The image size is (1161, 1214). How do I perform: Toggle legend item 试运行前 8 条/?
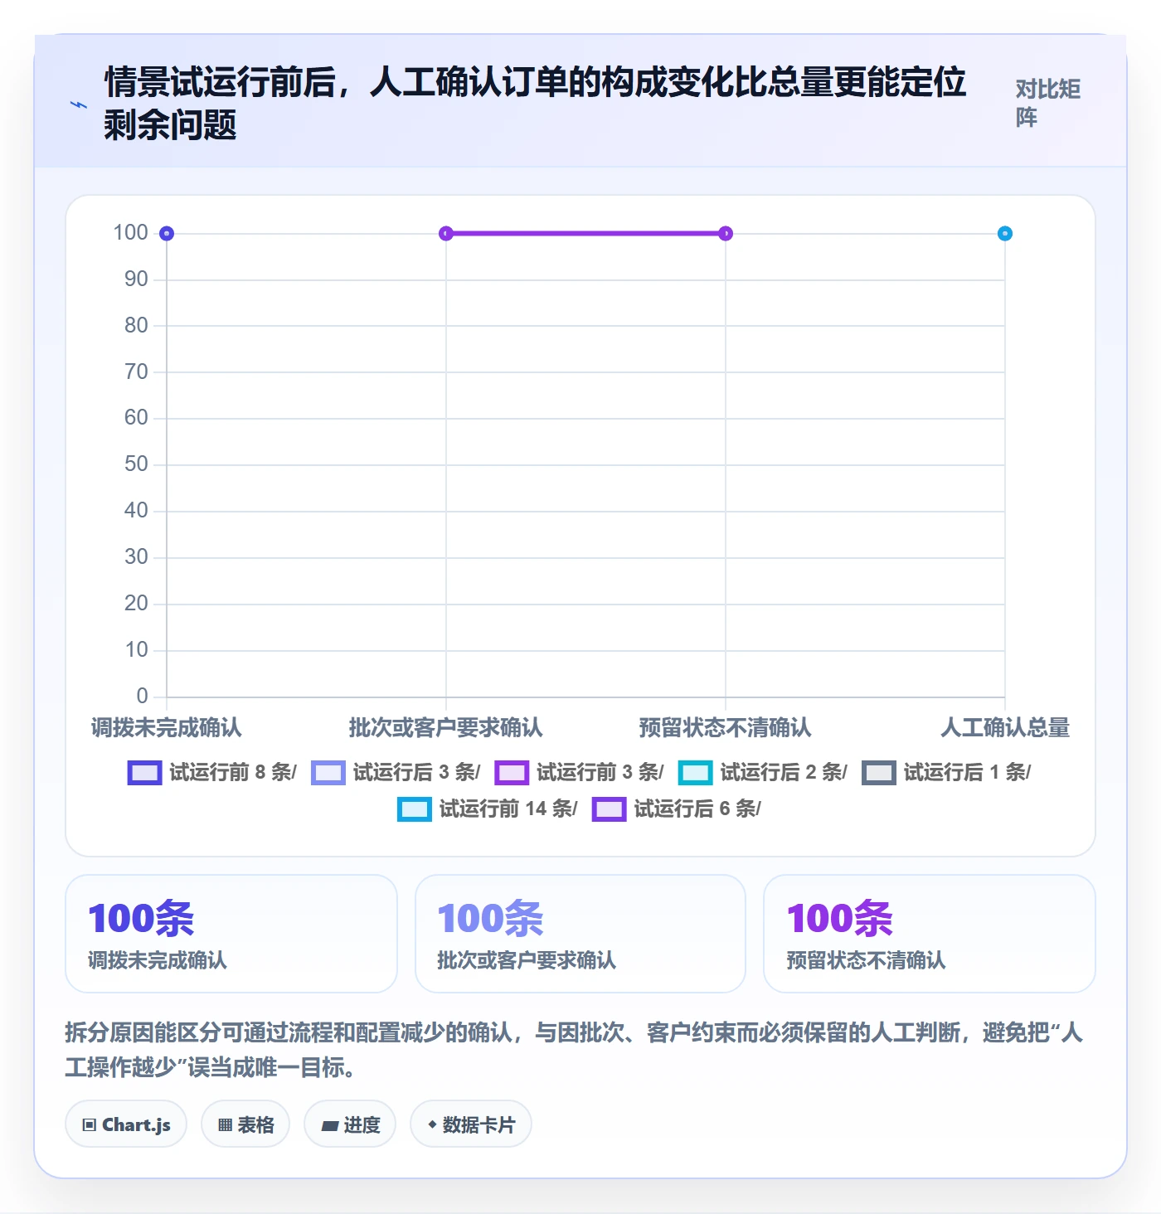pyautogui.click(x=211, y=772)
